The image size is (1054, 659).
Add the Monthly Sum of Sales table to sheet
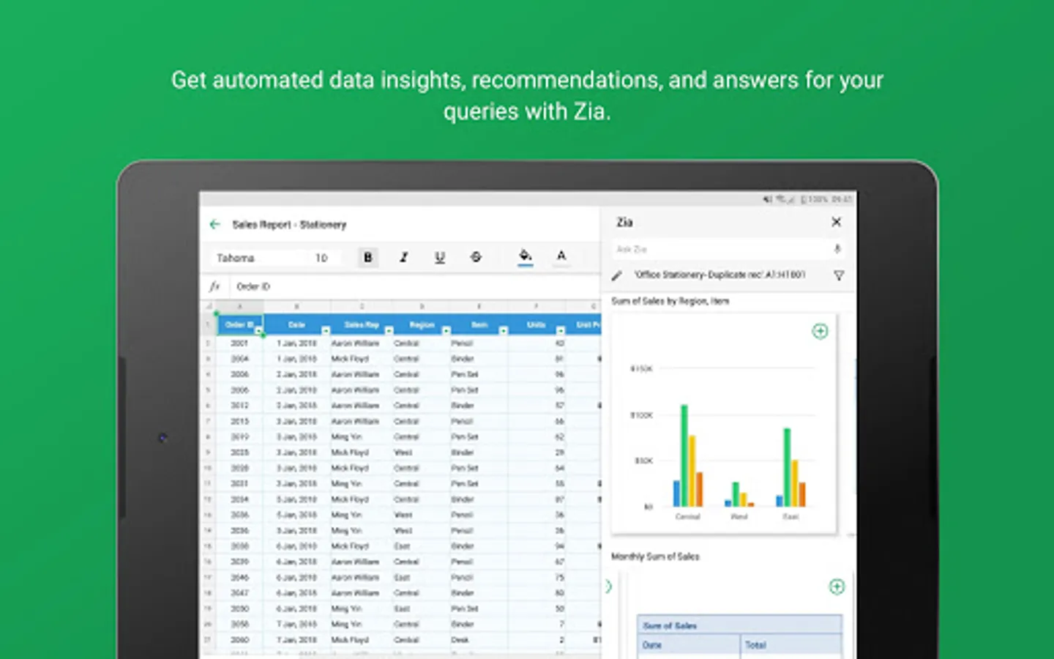[837, 587]
